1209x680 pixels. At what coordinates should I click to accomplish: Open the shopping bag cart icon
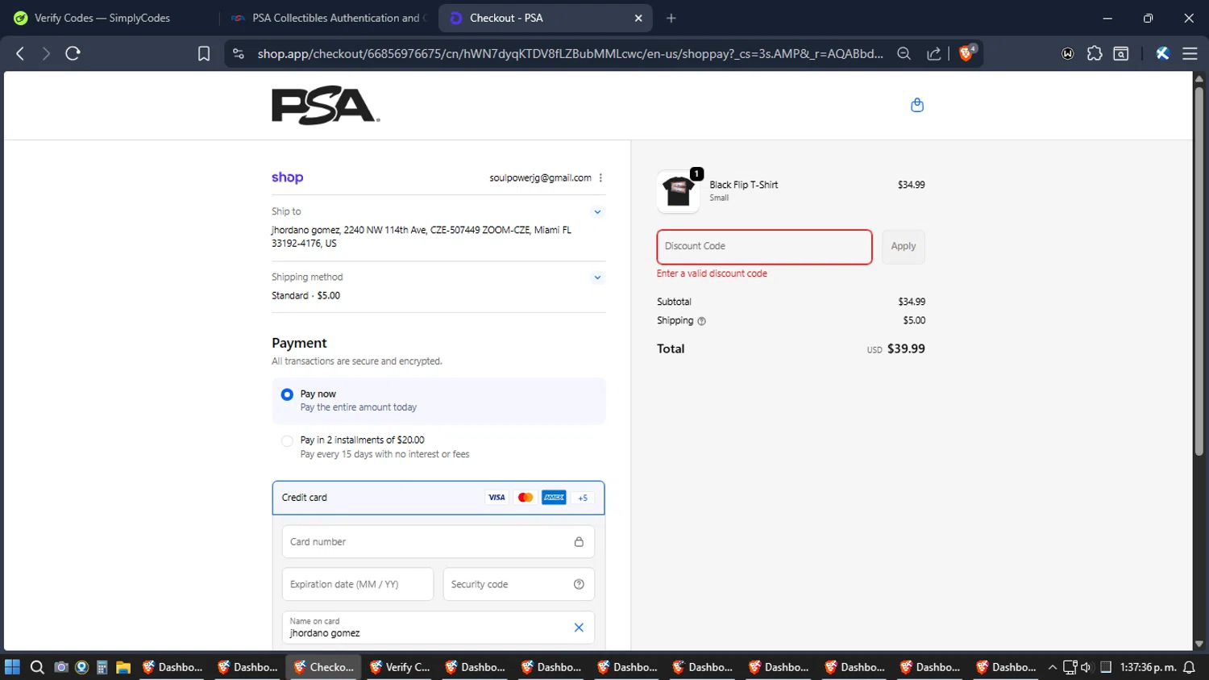point(917,105)
